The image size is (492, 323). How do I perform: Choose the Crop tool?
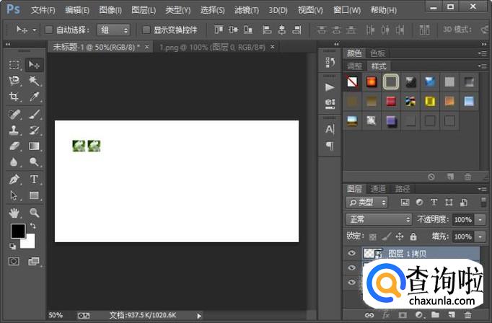(14, 97)
